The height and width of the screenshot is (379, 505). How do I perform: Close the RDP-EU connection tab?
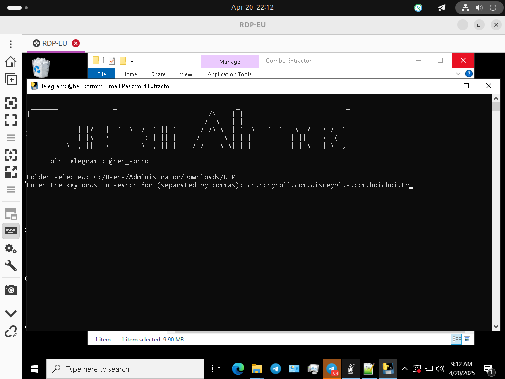pyautogui.click(x=76, y=43)
